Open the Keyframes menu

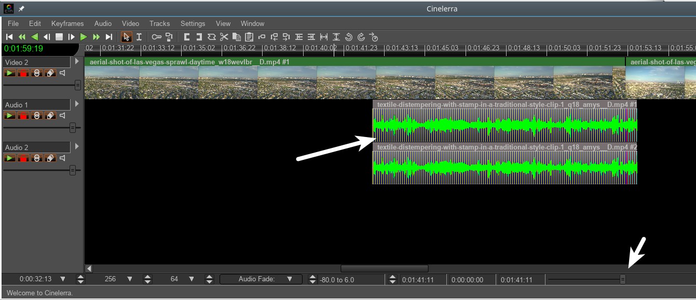pos(67,23)
